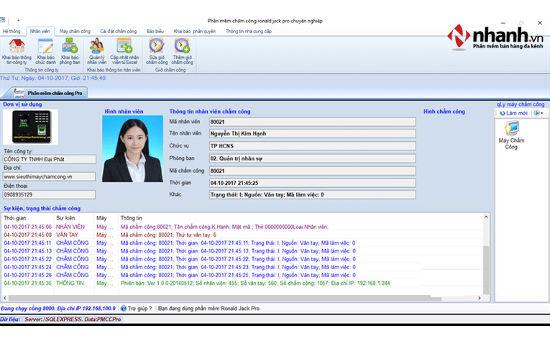Image resolution: width=550 pixels, height=344 pixels.
Task: Click the Phòng ban field
Action: (x=313, y=158)
